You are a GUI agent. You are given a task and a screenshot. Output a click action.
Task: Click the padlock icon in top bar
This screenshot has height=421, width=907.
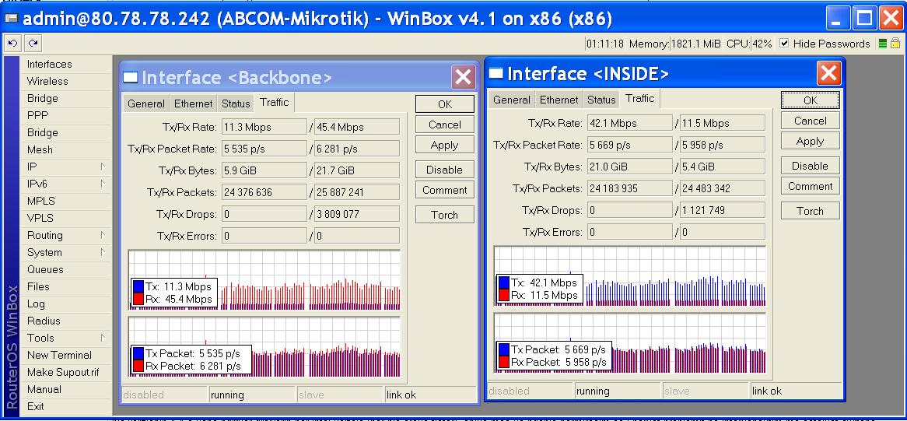[x=895, y=44]
